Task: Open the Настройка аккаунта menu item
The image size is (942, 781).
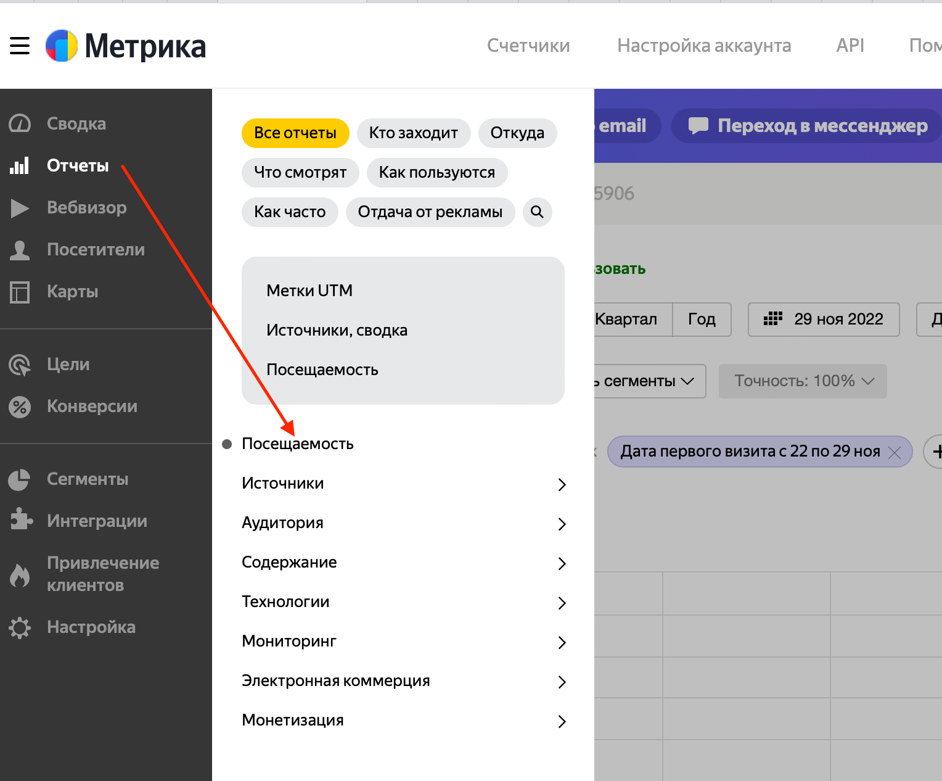Action: pos(703,45)
